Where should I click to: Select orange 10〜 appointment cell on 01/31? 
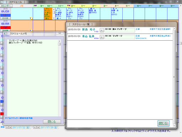(x=48, y=14)
